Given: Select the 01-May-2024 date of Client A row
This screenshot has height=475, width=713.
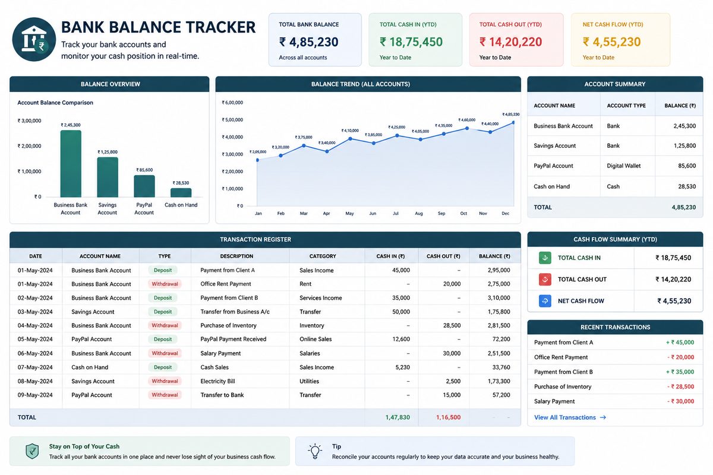Looking at the screenshot, I should [x=35, y=270].
